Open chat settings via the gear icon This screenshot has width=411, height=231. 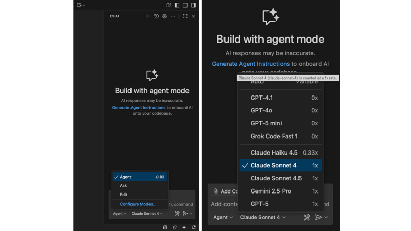click(164, 16)
